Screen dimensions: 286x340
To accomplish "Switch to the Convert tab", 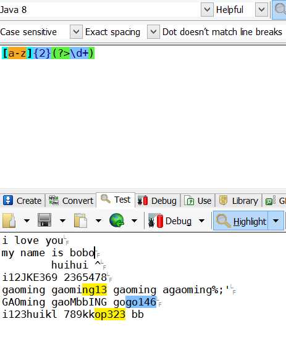I will (x=71, y=201).
